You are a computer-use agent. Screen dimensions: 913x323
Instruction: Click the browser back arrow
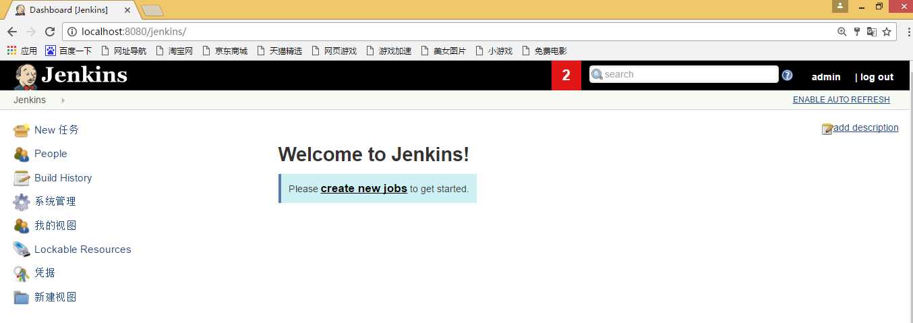click(12, 32)
